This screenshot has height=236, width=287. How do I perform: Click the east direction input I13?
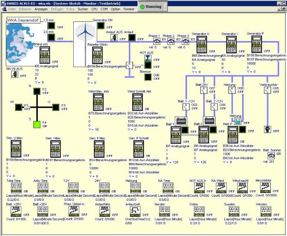tap(56, 107)
